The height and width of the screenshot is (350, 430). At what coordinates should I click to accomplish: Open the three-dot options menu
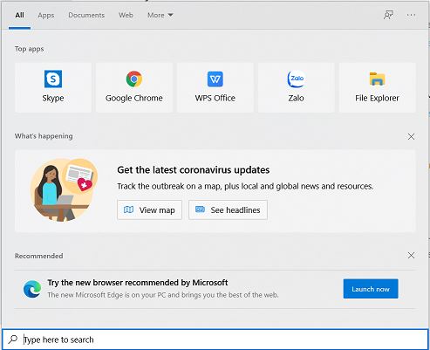click(x=411, y=15)
